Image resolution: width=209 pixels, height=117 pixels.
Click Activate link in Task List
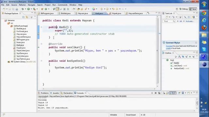pos(189,21)
